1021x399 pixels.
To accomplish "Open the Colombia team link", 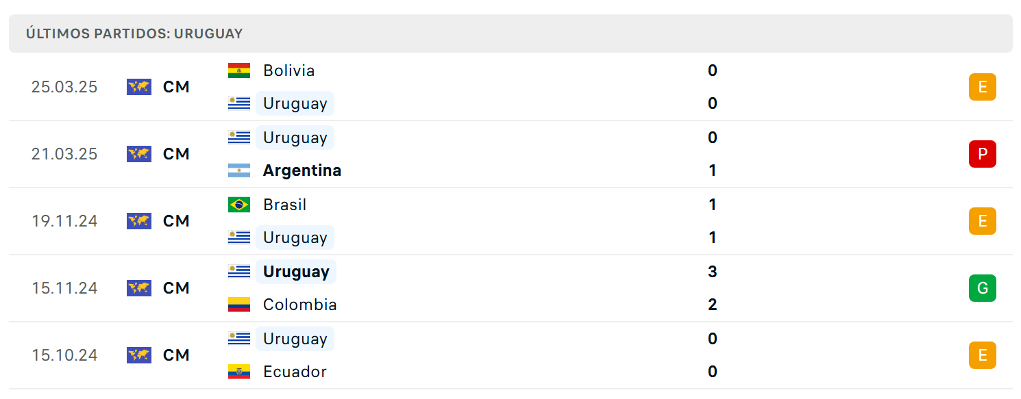I will pos(300,305).
